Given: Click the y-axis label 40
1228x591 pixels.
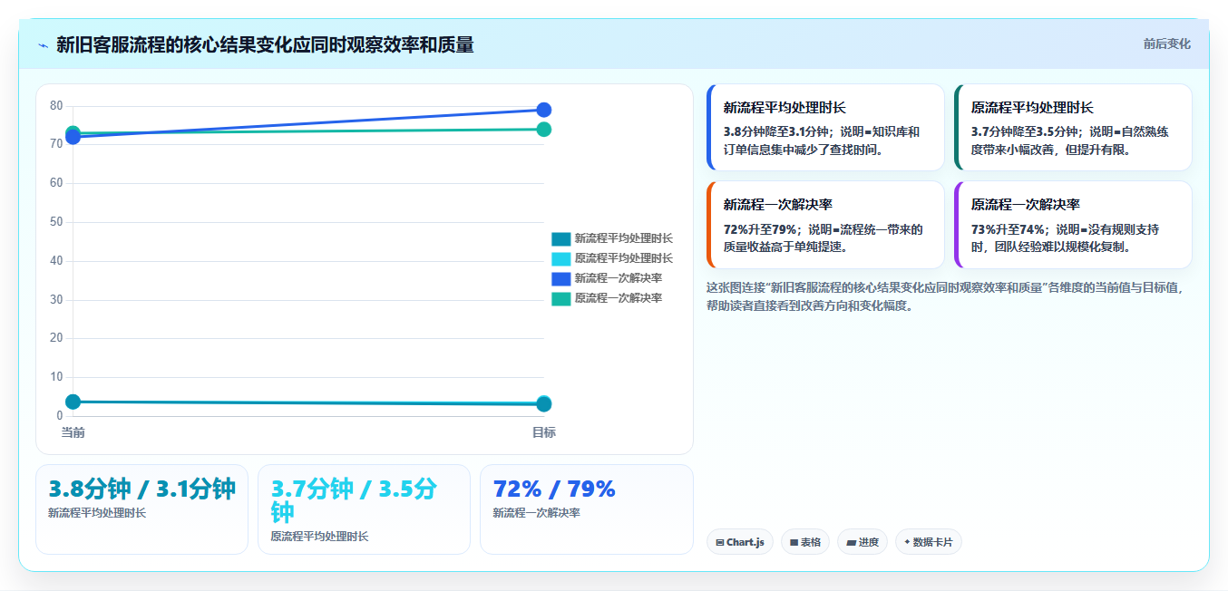Looking at the screenshot, I should click(x=56, y=261).
